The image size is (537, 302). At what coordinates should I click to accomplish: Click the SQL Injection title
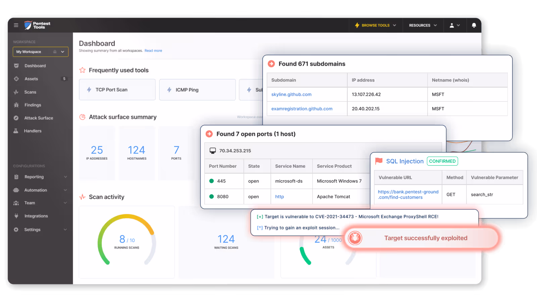coord(405,161)
